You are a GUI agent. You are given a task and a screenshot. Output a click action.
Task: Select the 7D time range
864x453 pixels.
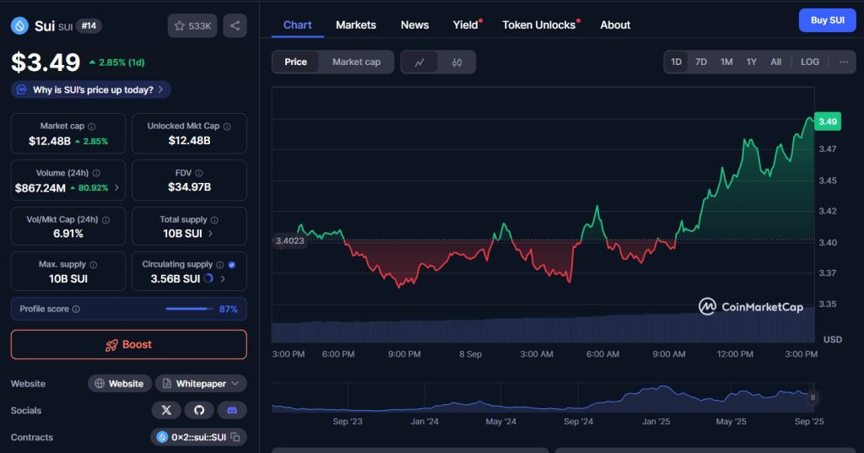coord(701,62)
